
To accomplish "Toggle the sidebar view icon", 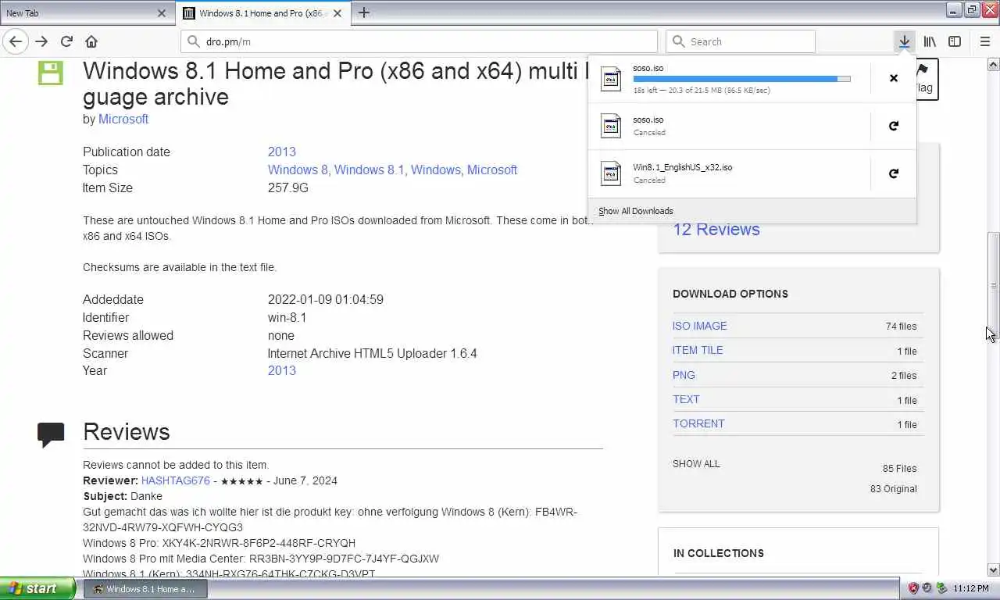I will [955, 41].
